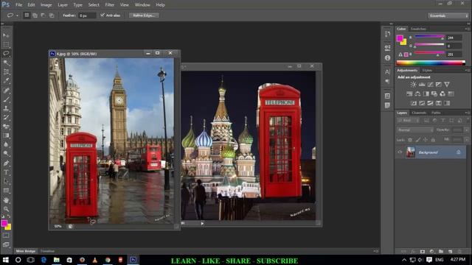The image size is (472, 265).
Task: Open the History panel icon
Action: (x=387, y=35)
